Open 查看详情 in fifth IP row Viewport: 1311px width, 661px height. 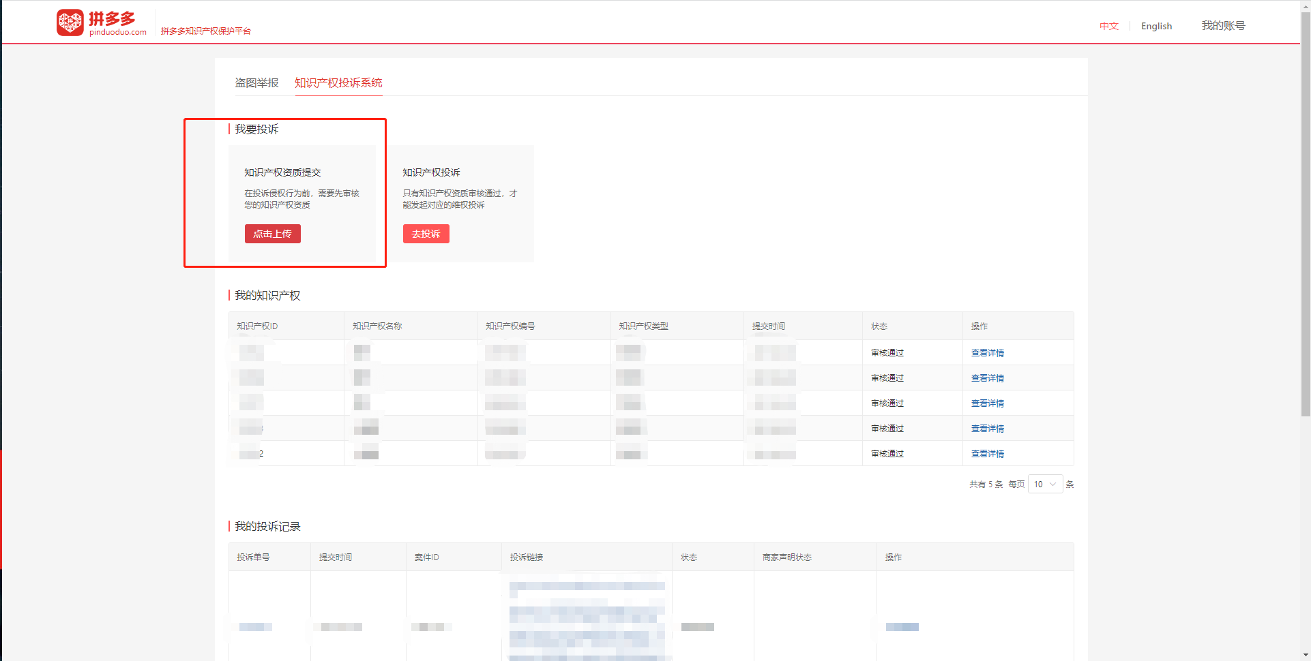click(987, 454)
